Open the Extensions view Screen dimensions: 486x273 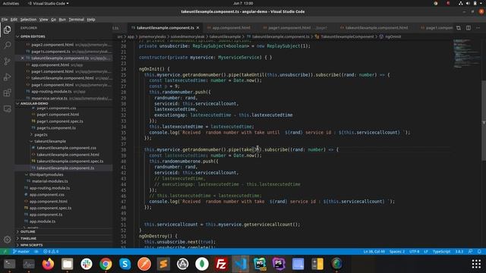pos(7,93)
